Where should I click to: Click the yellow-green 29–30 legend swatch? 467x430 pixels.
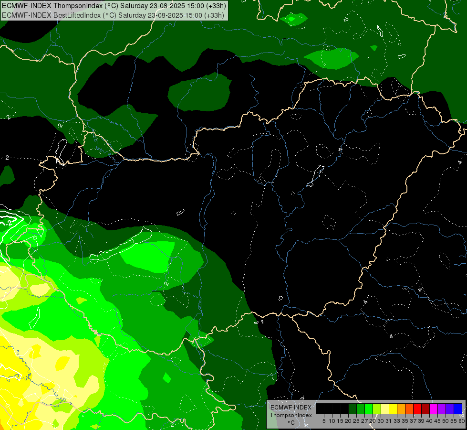(377, 408)
